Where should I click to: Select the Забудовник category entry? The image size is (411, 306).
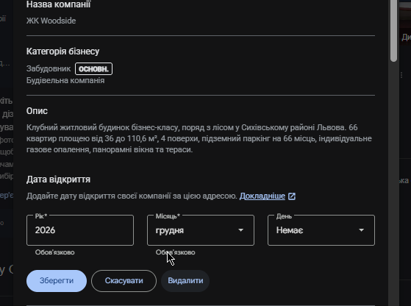49,68
